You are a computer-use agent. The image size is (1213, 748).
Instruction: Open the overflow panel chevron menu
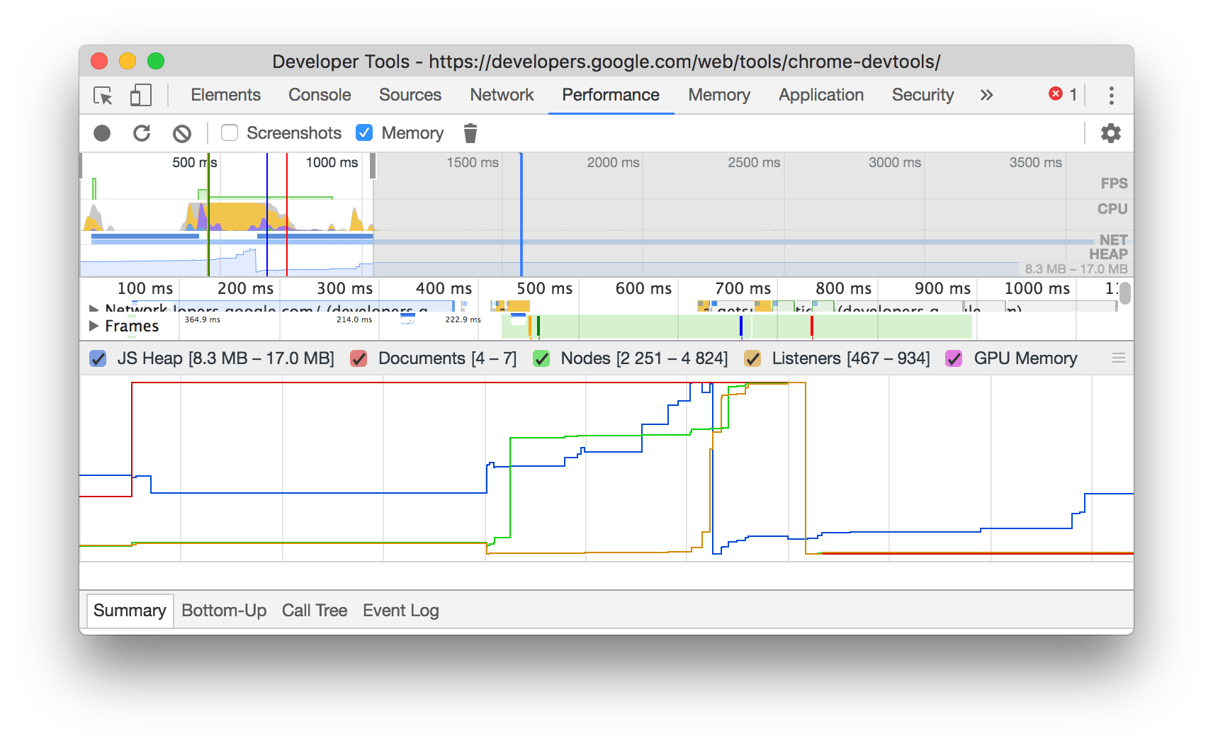[986, 94]
